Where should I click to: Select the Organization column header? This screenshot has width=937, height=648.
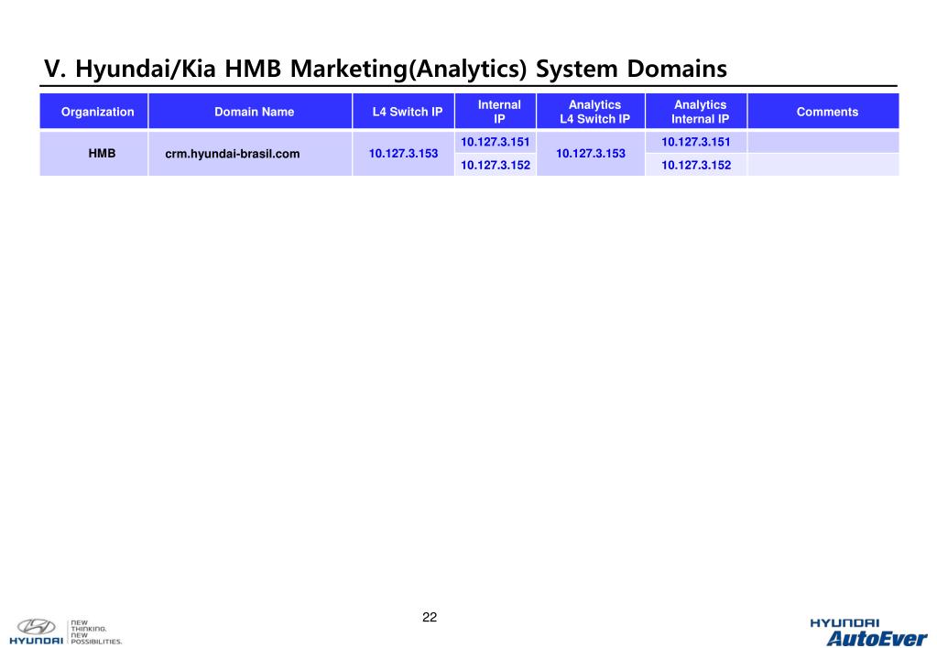tap(93, 111)
